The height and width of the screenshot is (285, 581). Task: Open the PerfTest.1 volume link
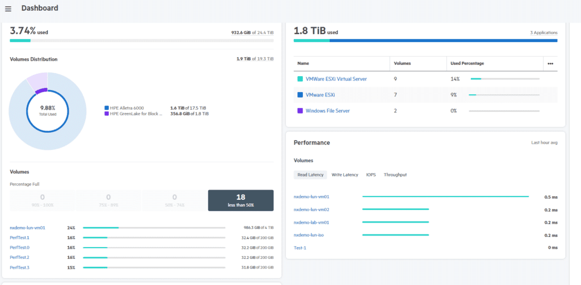point(19,237)
